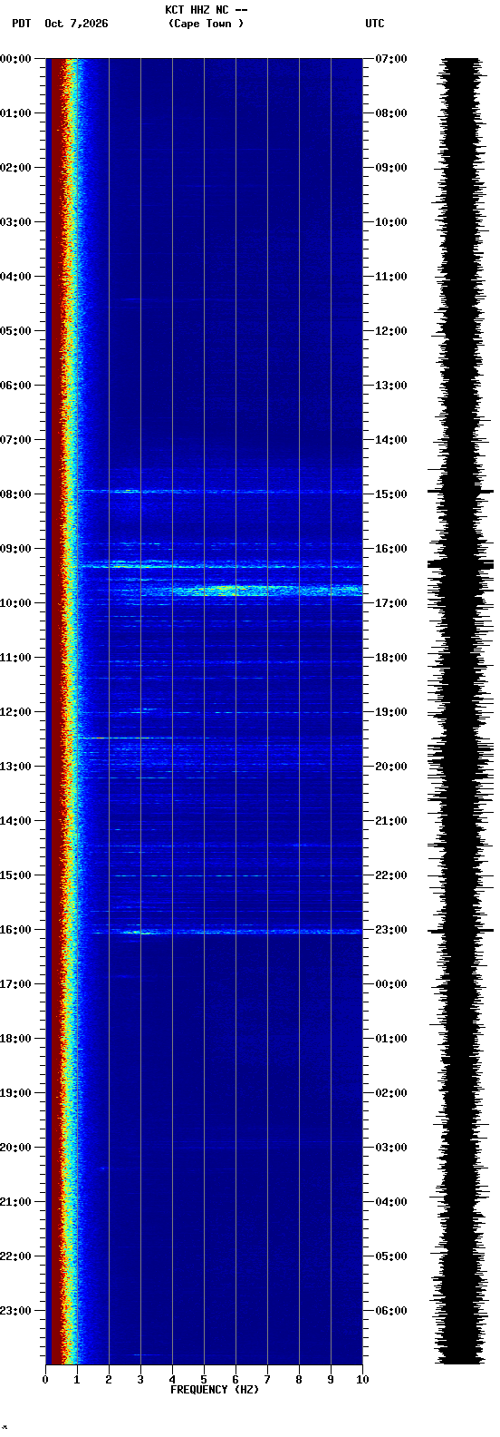Click the 'UTC' timezone label

(375, 24)
